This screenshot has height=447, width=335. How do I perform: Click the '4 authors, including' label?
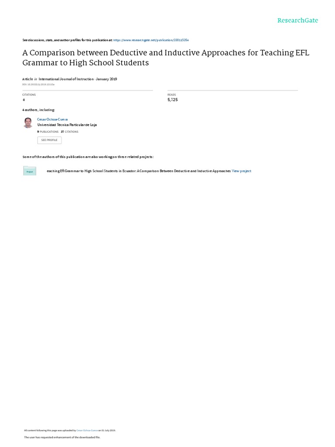pyautogui.click(x=38, y=110)
